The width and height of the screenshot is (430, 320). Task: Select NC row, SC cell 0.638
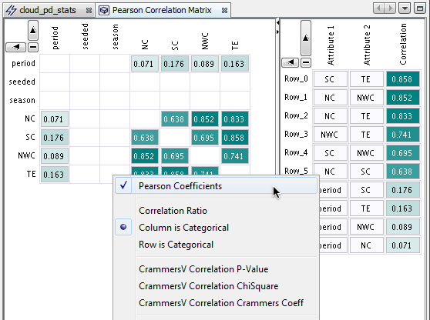(175, 119)
